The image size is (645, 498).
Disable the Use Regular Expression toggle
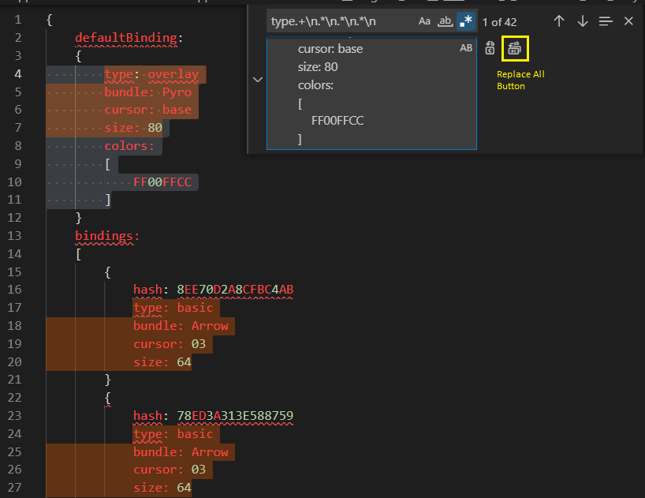[x=467, y=21]
